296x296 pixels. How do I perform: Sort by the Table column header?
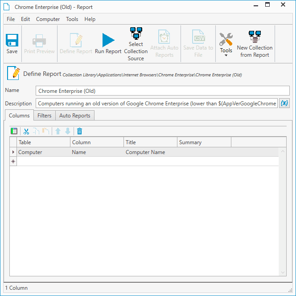43,142
